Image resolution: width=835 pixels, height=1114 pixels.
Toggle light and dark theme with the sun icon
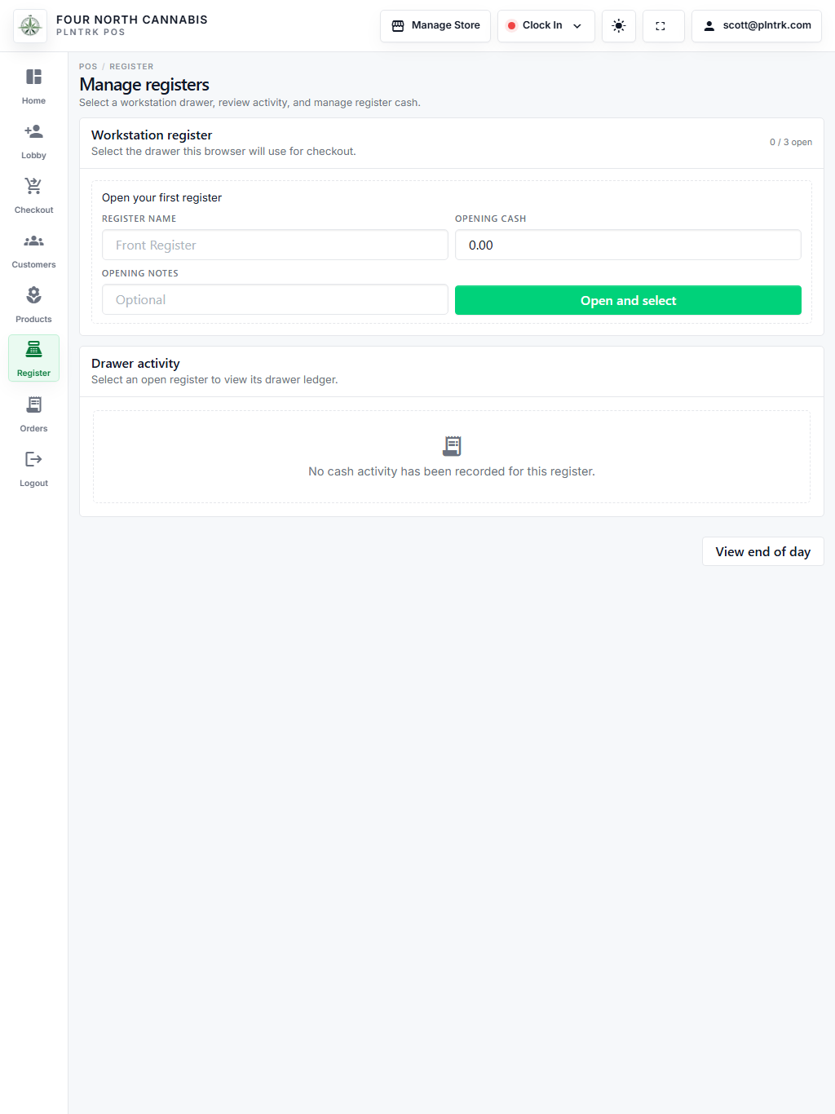pyautogui.click(x=619, y=26)
